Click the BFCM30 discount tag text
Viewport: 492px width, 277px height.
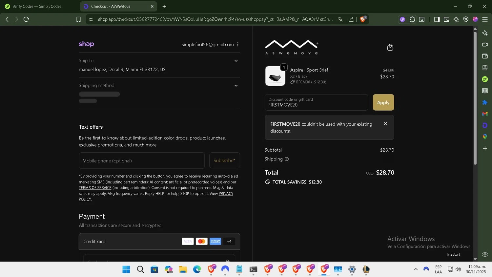[x=311, y=82]
